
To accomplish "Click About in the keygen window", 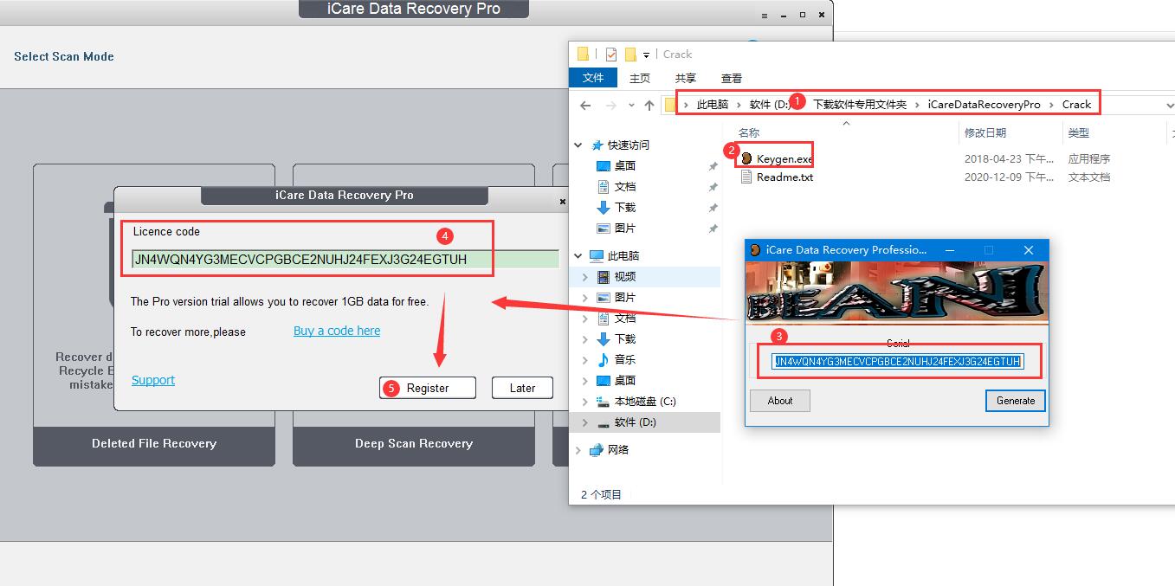I will (780, 401).
